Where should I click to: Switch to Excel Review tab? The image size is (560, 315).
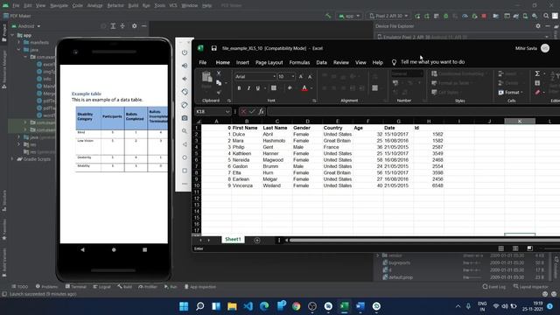(x=341, y=62)
